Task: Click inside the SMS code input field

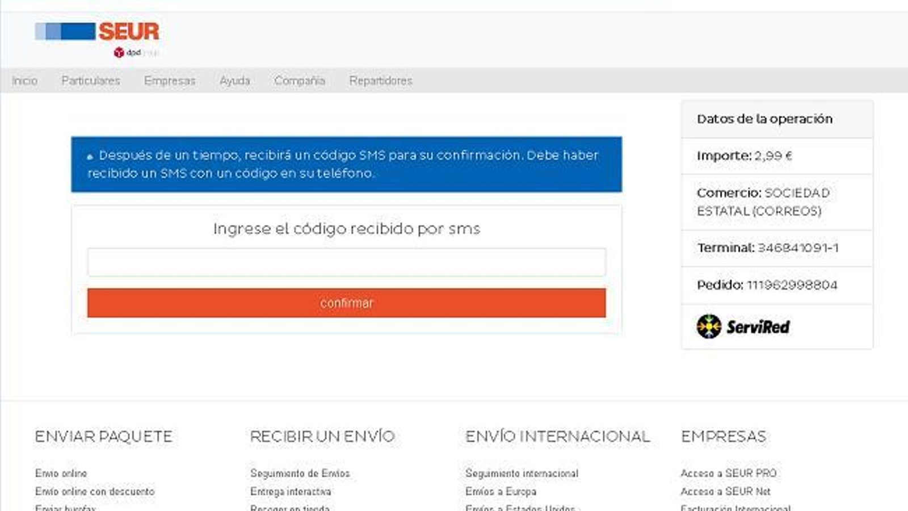Action: [x=346, y=262]
